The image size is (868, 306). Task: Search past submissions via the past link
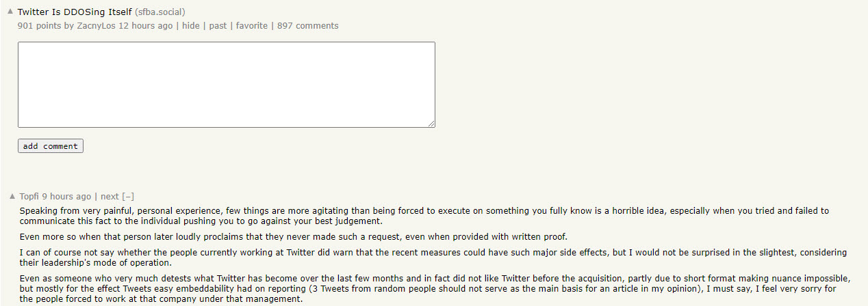[218, 26]
